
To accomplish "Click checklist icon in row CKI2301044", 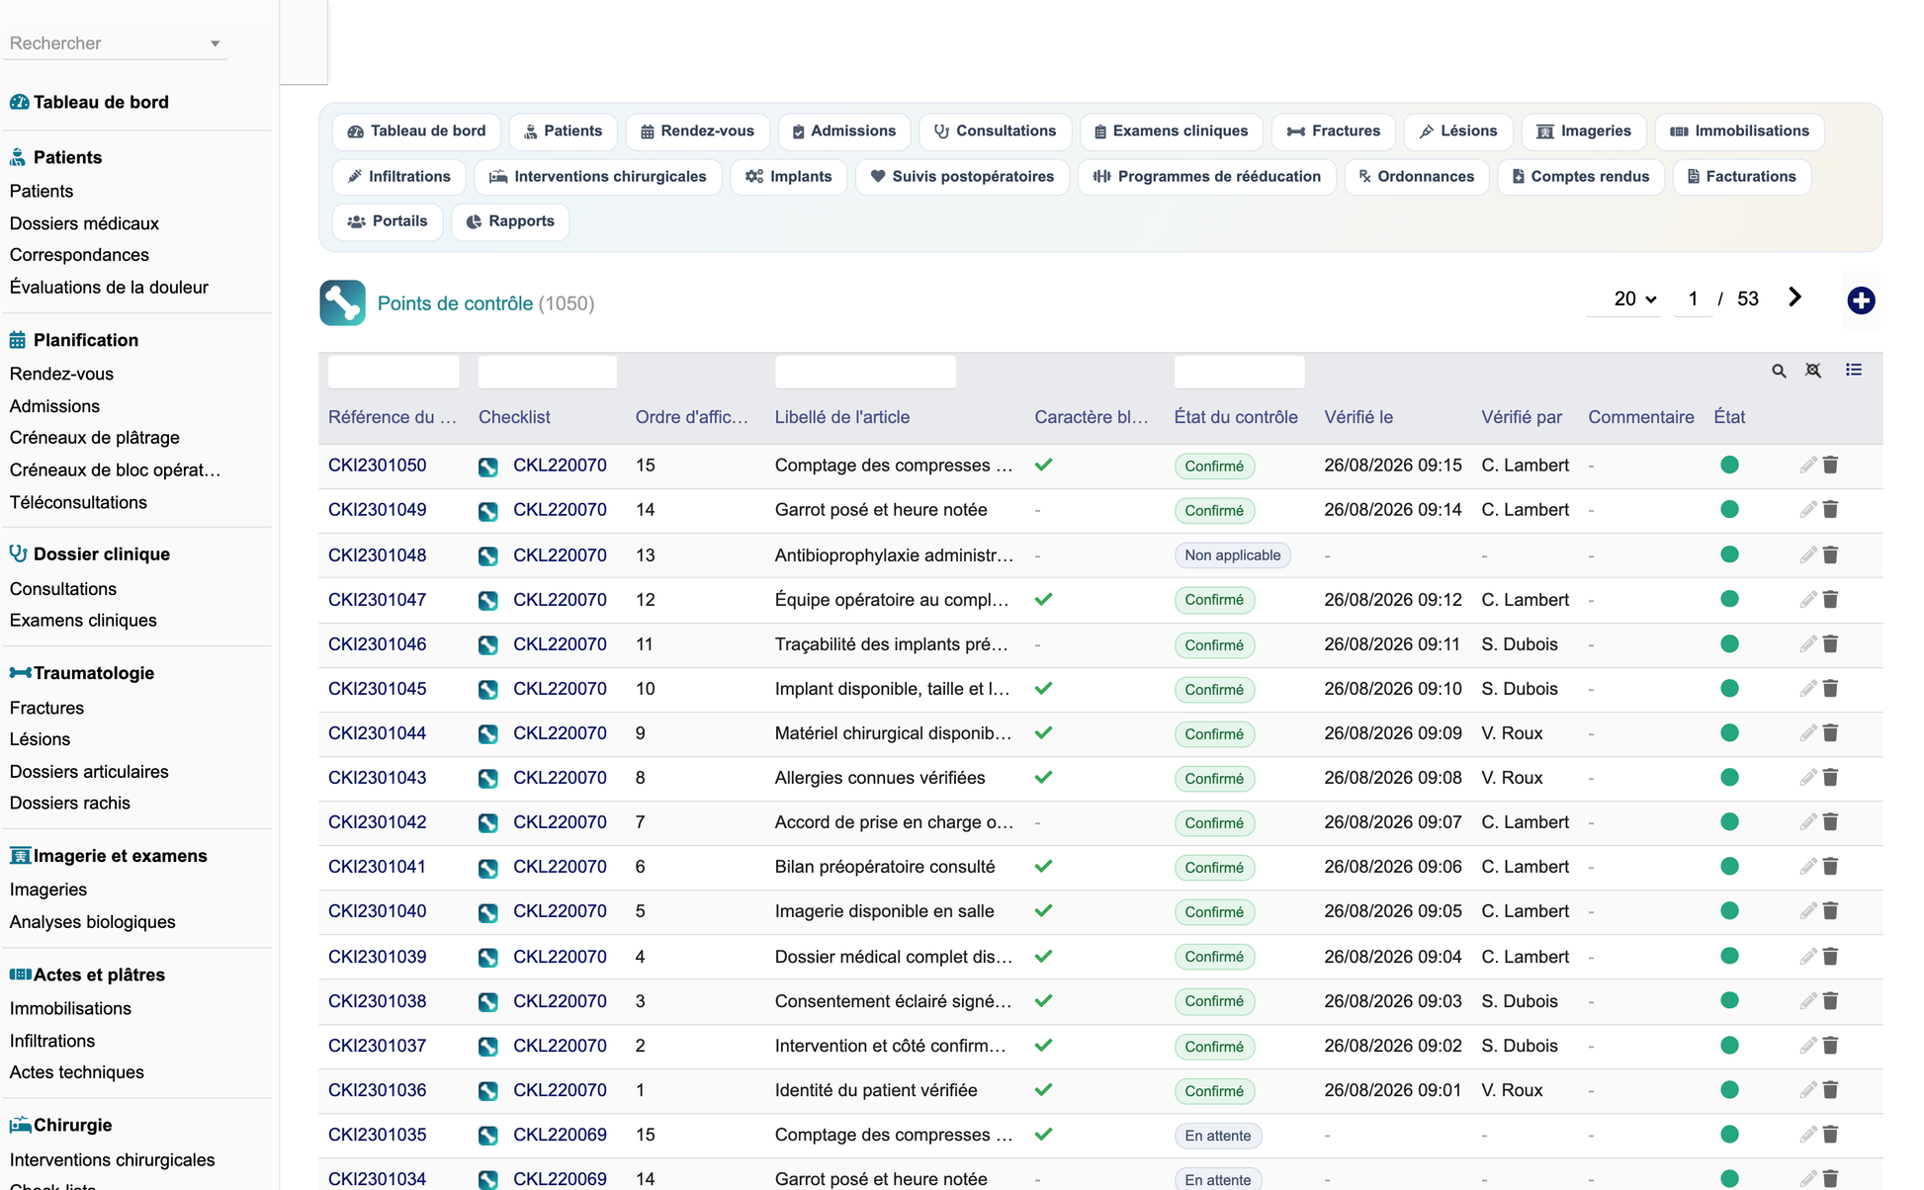I will point(488,734).
